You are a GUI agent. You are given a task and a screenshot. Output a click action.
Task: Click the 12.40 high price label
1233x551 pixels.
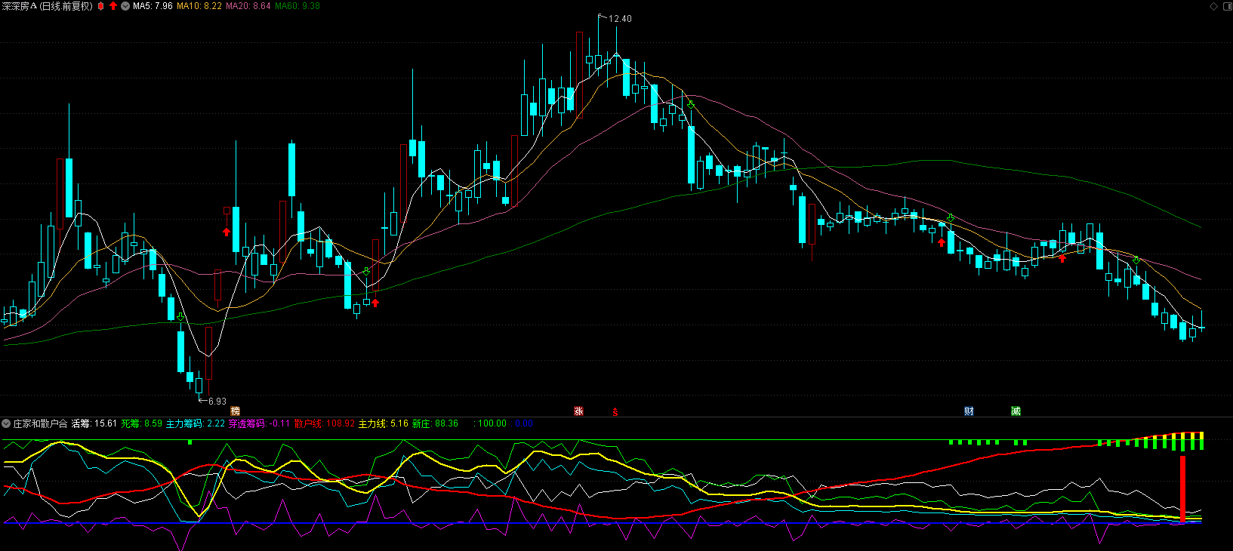point(620,19)
